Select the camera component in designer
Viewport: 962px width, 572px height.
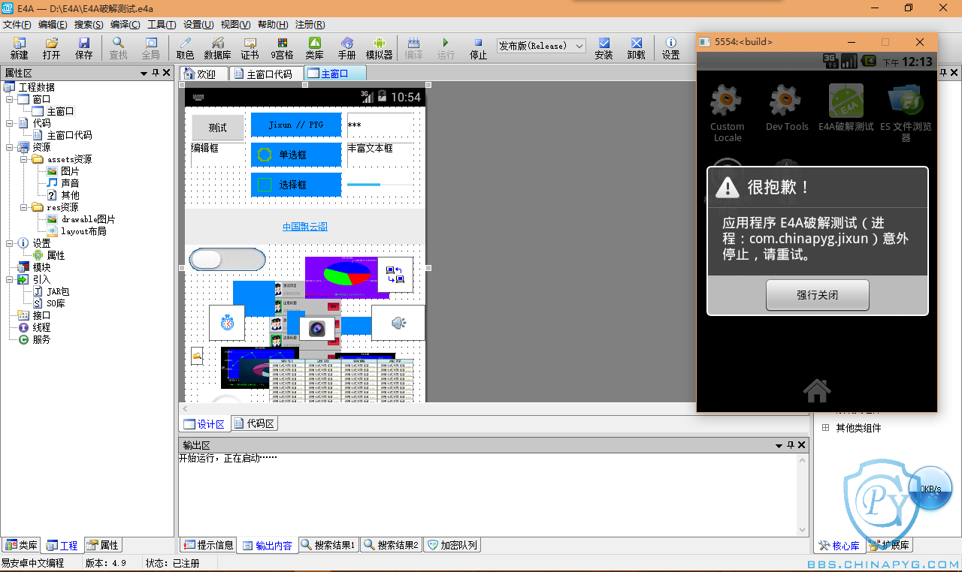tap(316, 328)
